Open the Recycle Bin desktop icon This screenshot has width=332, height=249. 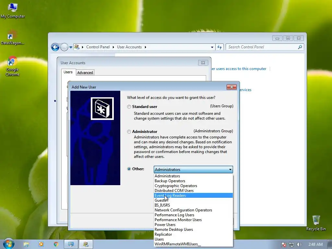tap(316, 223)
